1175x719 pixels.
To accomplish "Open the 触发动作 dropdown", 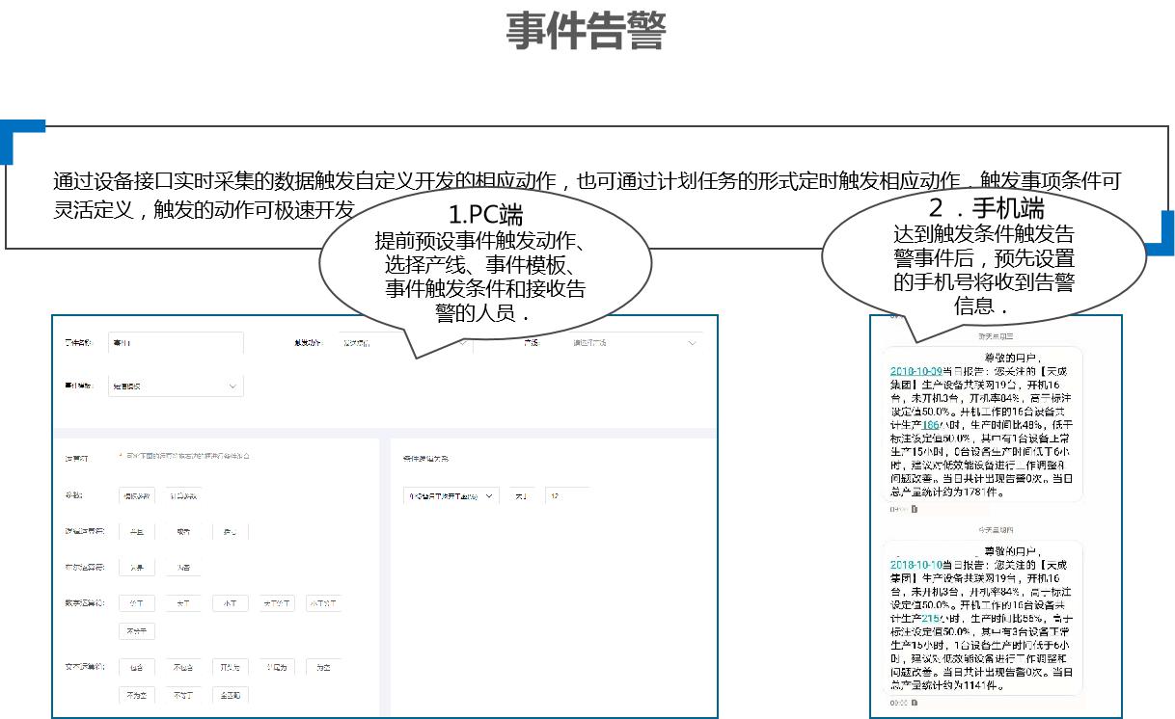I will (400, 343).
